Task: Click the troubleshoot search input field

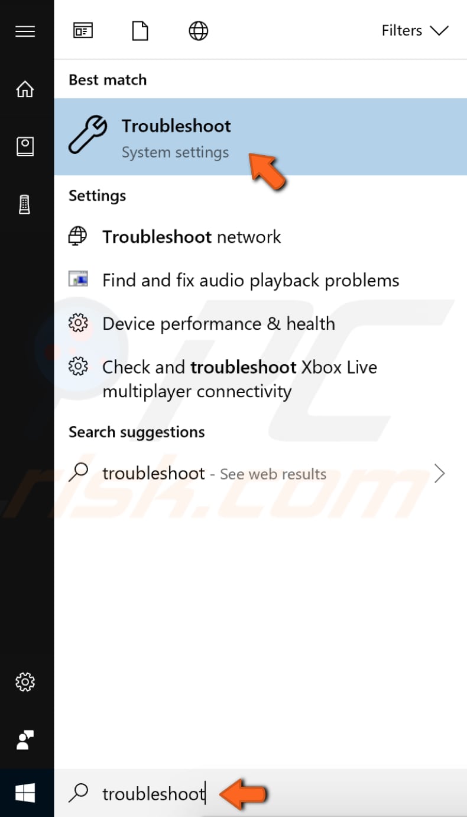Action: pos(154,793)
